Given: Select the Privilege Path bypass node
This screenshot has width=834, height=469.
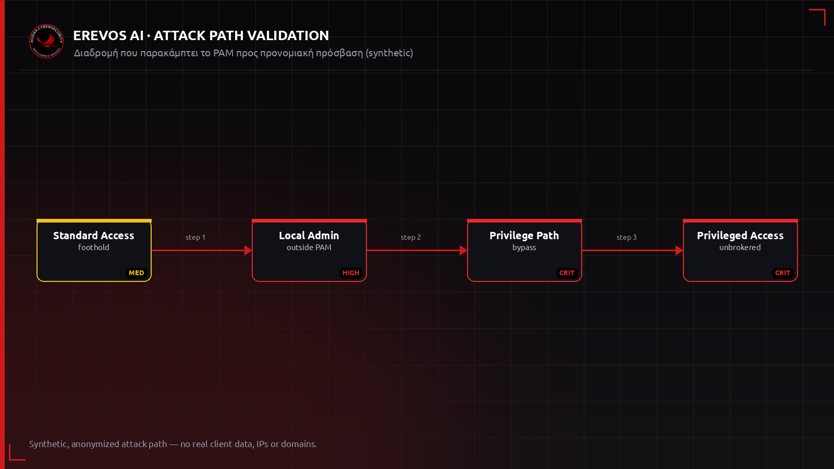Looking at the screenshot, I should [x=524, y=251].
